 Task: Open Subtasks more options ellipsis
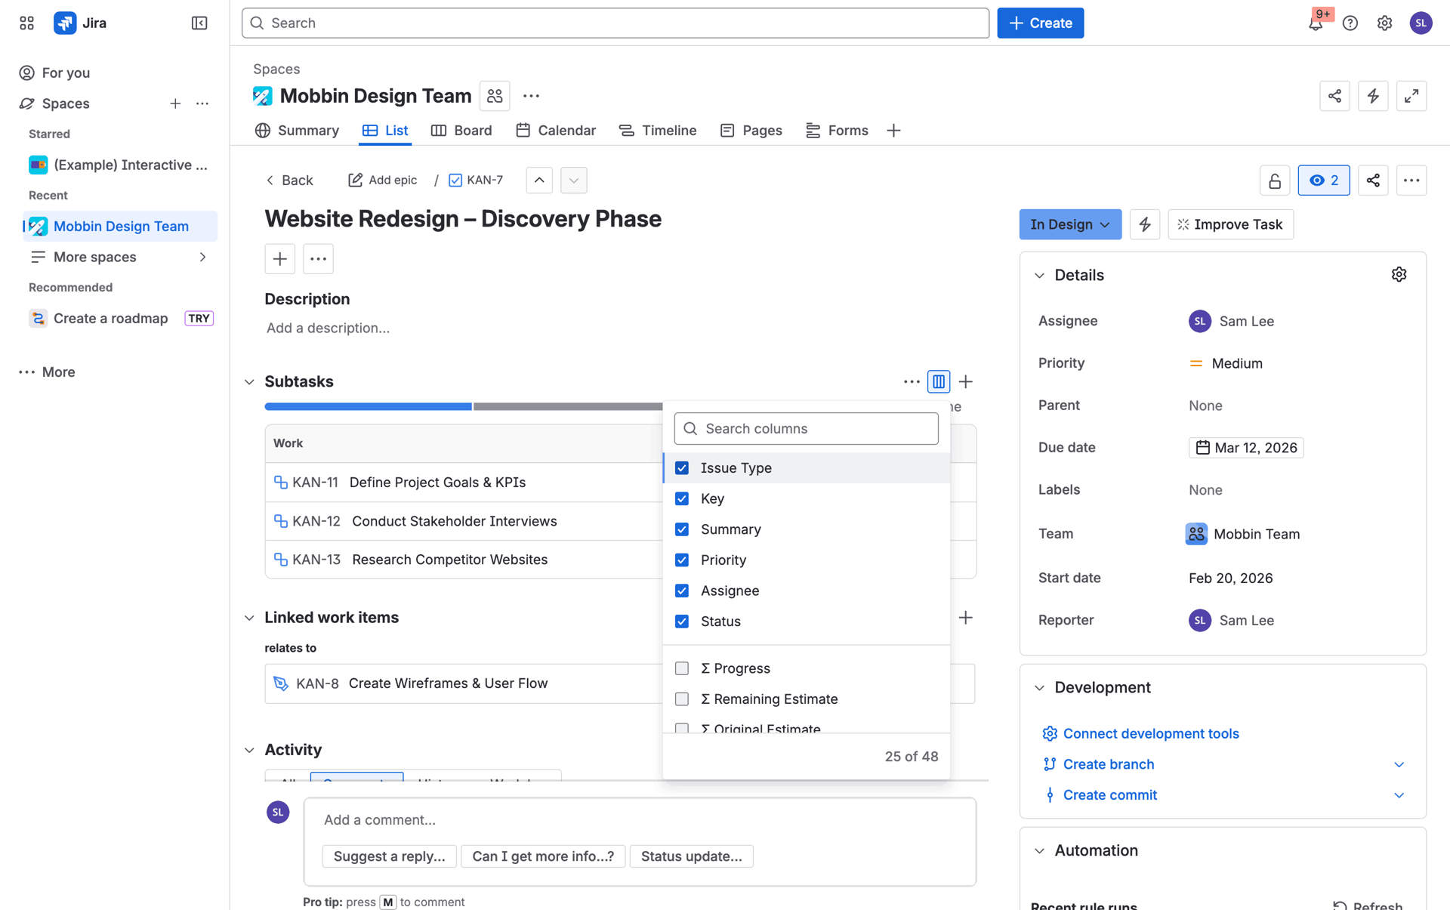(x=912, y=381)
